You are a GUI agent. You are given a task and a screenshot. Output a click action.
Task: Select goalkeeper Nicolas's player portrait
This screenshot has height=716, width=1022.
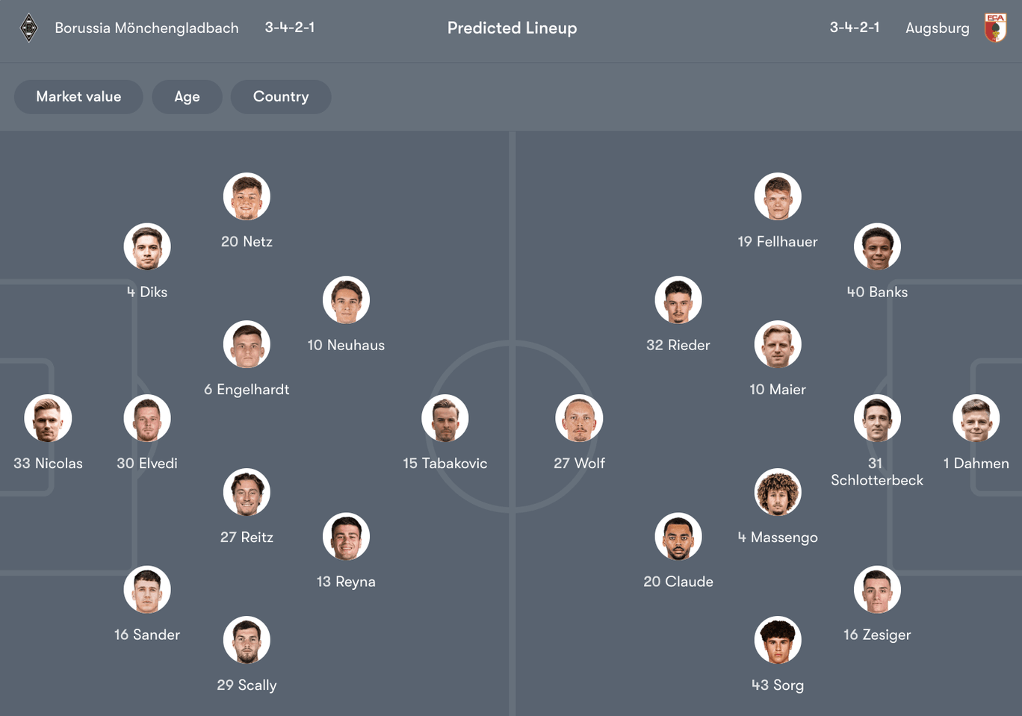click(48, 418)
